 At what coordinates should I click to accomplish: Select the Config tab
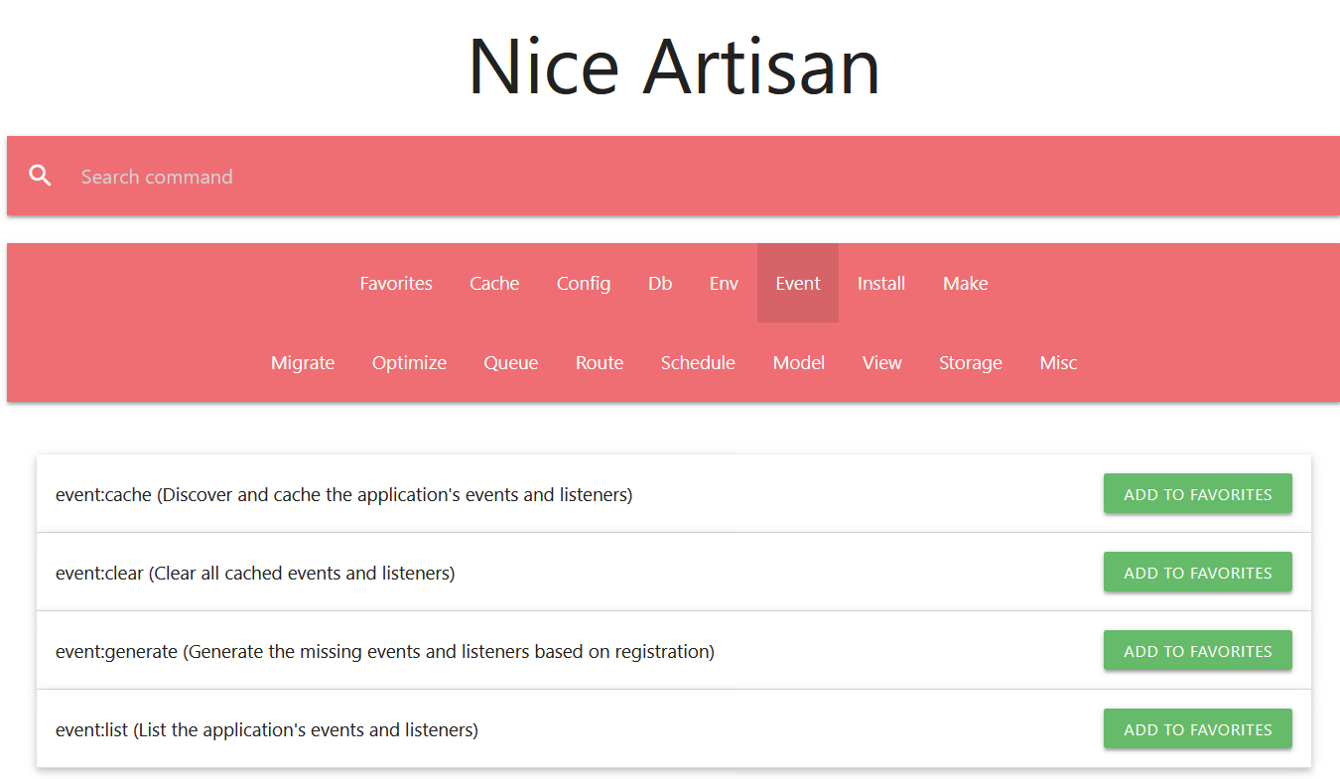(584, 284)
